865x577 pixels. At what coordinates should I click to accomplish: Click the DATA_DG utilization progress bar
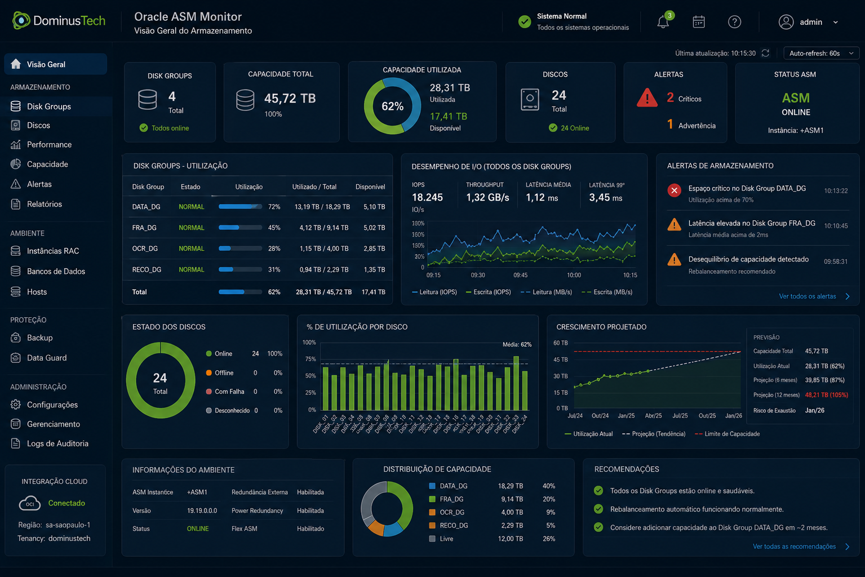[240, 207]
